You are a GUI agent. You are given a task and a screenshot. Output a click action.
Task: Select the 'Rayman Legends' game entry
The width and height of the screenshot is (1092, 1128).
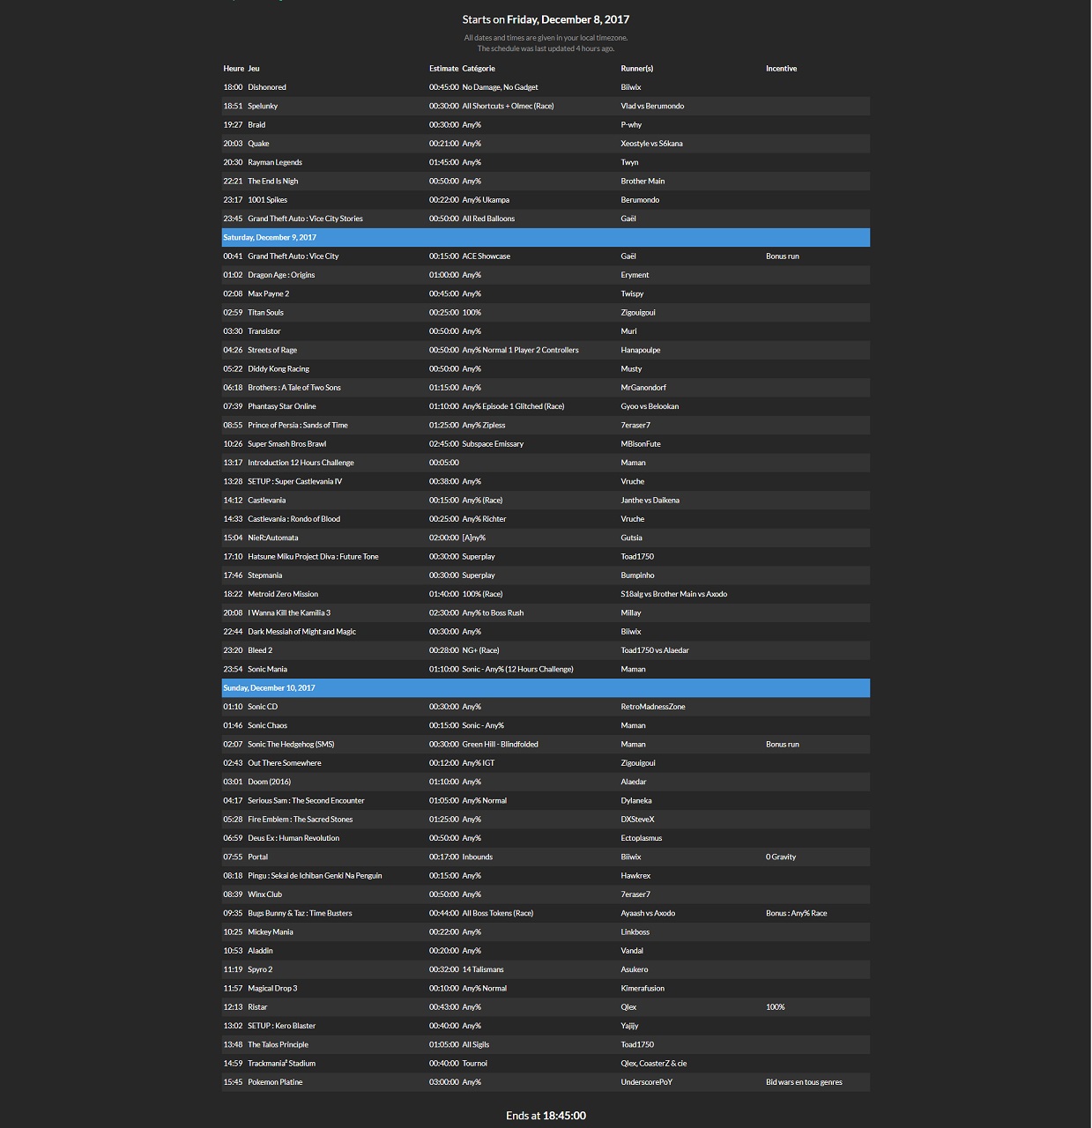pos(275,162)
